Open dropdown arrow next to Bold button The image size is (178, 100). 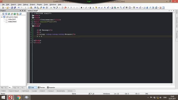click(84, 7)
